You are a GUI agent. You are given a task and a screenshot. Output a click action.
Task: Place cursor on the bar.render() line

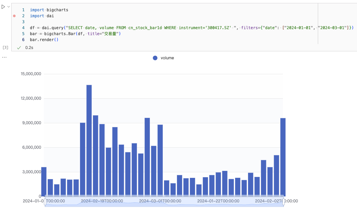coord(44,40)
